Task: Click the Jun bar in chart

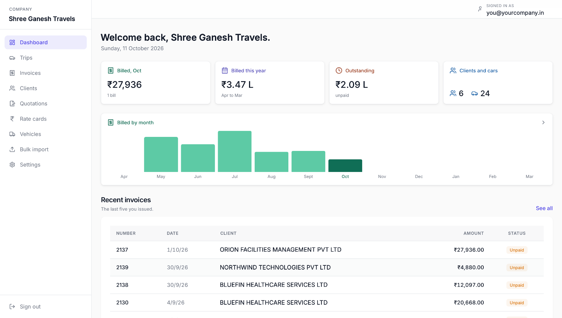Action: pos(198,158)
